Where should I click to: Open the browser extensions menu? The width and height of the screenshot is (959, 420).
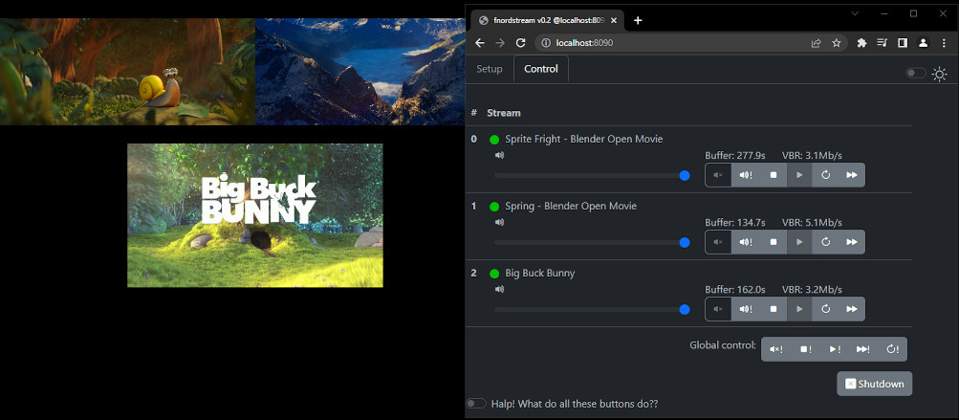[861, 43]
